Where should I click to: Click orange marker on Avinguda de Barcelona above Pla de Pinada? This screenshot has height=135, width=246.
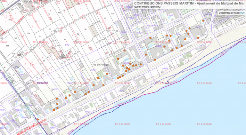tap(124, 50)
